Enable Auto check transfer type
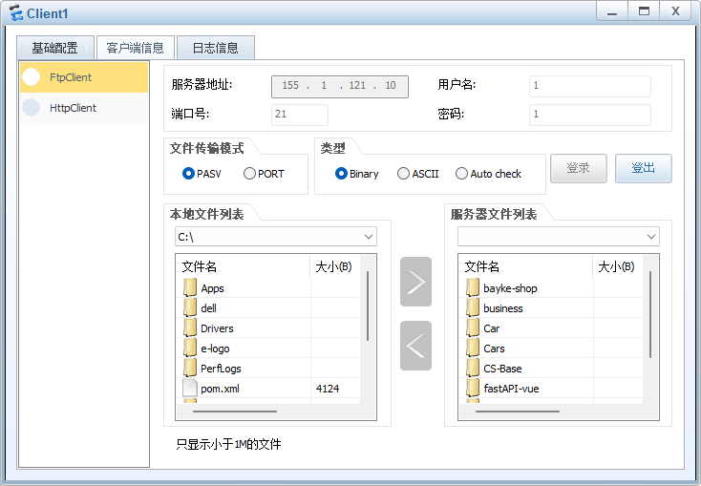 pyautogui.click(x=462, y=174)
